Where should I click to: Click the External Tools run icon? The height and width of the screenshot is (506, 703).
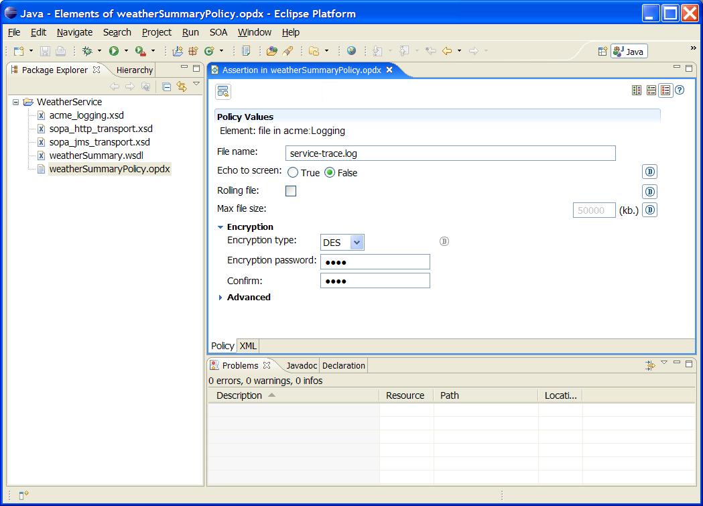pos(141,51)
